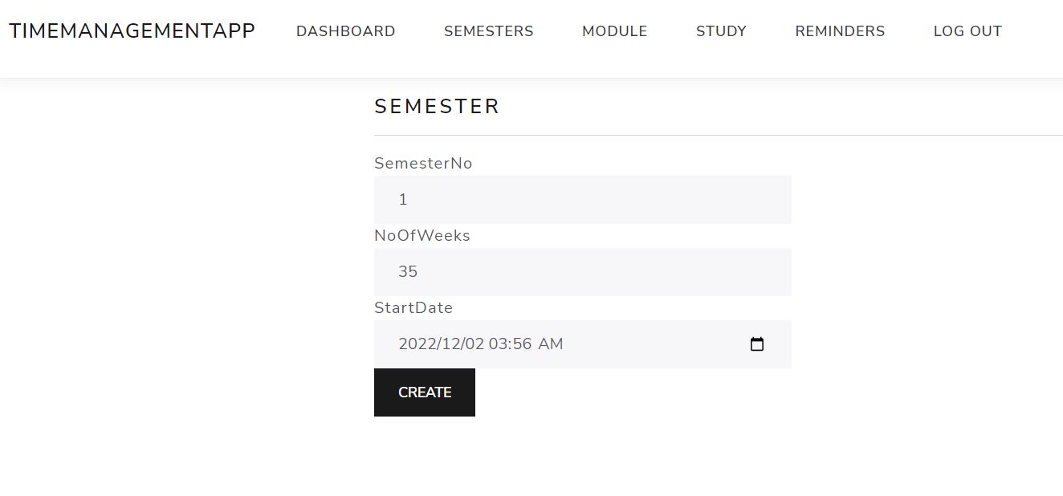
Task: Go to the MODULE page
Action: pyautogui.click(x=614, y=31)
